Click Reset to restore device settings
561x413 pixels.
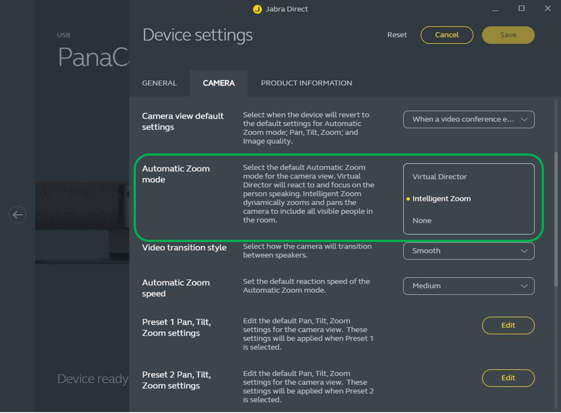(x=397, y=35)
